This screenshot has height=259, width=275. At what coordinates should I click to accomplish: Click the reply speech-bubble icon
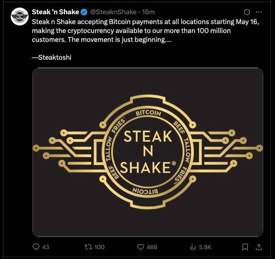click(x=36, y=247)
